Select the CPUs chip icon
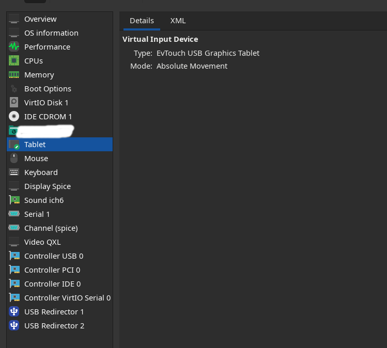Screen dimensions: 387x348 tap(14, 61)
